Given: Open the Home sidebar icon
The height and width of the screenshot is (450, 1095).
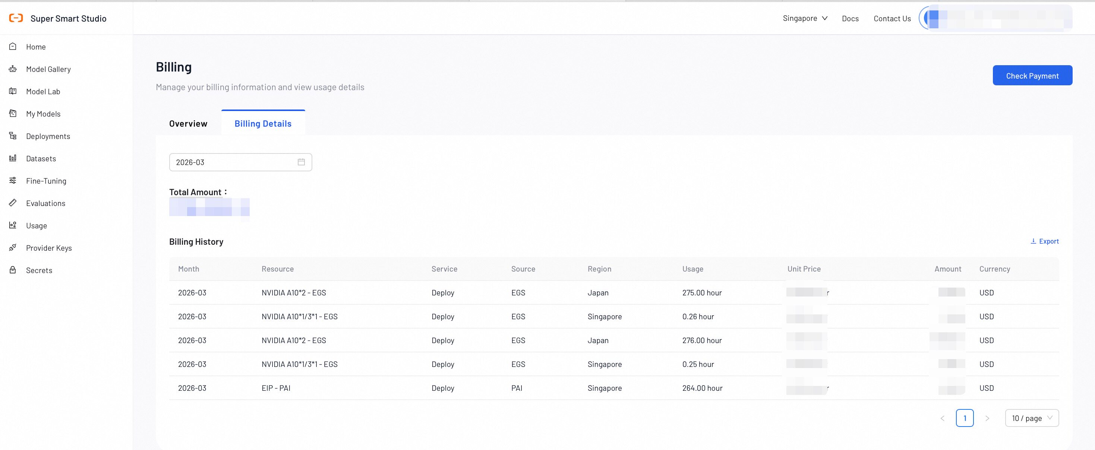Looking at the screenshot, I should pyautogui.click(x=13, y=46).
